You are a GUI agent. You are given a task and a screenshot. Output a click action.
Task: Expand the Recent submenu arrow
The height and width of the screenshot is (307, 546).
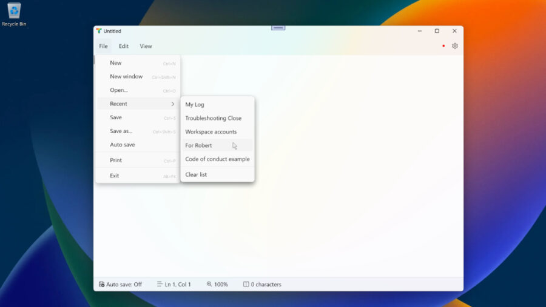coord(172,104)
